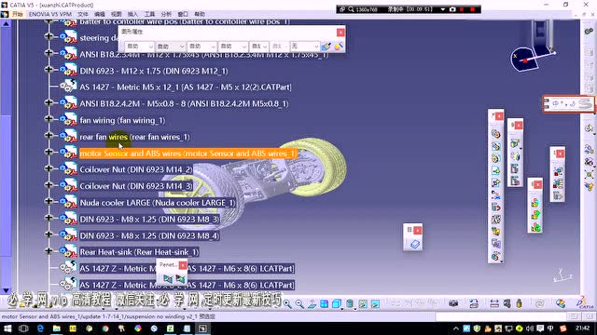The height and width of the screenshot is (335, 597).
Task: Expand the Rear Heat-sink tree node
Action: pyautogui.click(x=49, y=251)
